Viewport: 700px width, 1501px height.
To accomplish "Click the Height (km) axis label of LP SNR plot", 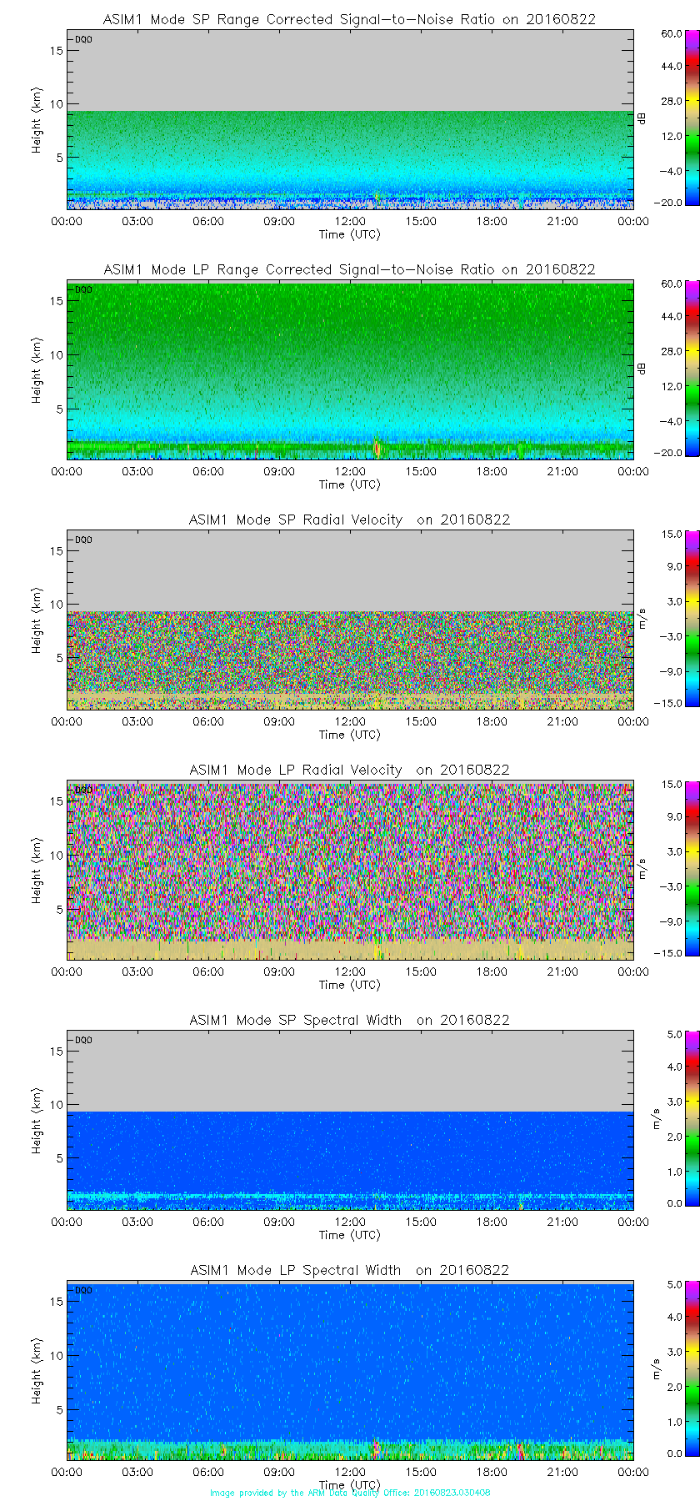I will [37, 370].
